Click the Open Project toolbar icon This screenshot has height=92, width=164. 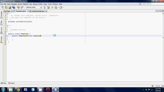click(x=10, y=7)
